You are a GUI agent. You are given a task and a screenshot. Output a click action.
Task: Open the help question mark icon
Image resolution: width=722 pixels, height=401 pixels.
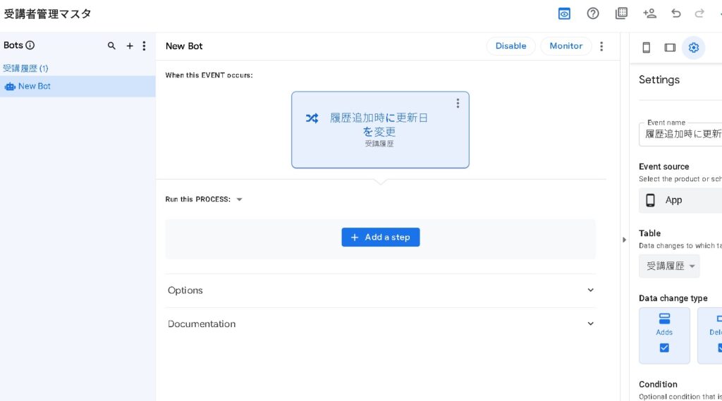[x=593, y=13]
